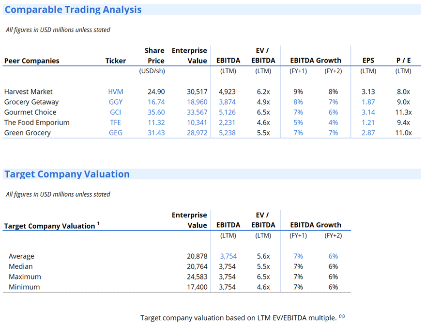
Task: Select Gourmet Choice FY+1 growth 7%
Action: tap(298, 112)
